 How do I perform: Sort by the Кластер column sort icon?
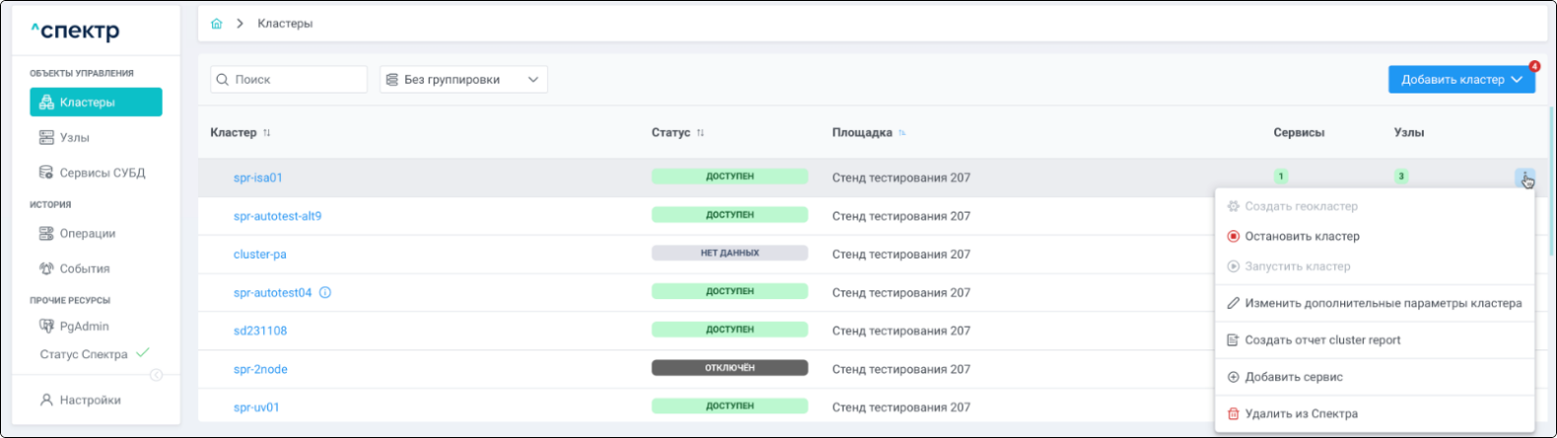pyautogui.click(x=267, y=133)
